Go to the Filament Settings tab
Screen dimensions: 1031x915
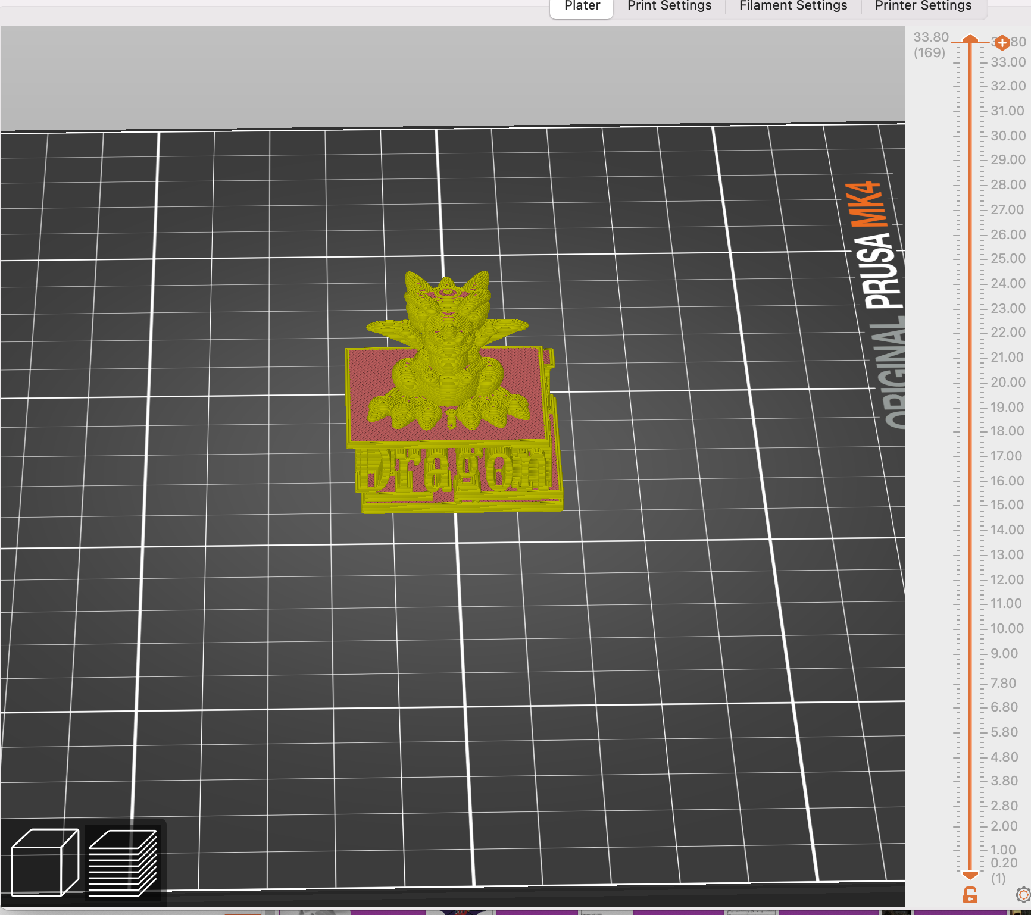(793, 7)
